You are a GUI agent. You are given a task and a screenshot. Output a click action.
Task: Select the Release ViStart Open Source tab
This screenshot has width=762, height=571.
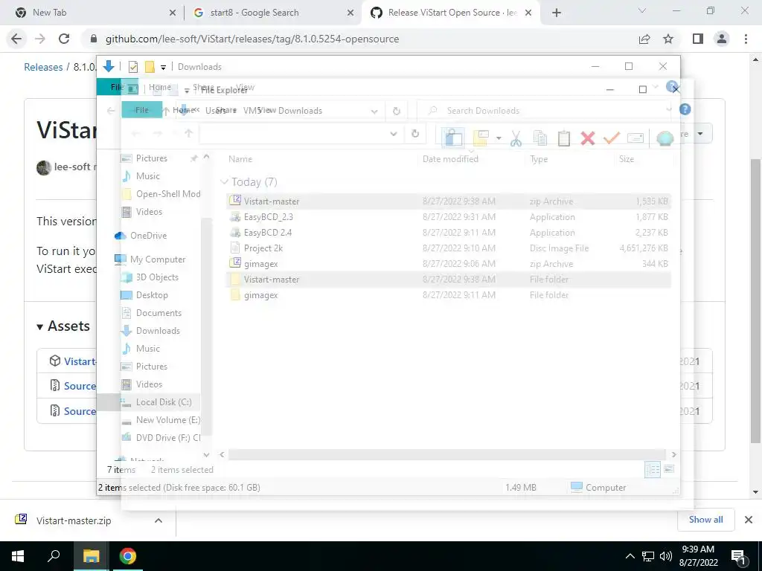(452, 13)
